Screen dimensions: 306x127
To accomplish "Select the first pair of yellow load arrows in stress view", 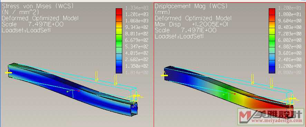I will [x=96, y=76].
